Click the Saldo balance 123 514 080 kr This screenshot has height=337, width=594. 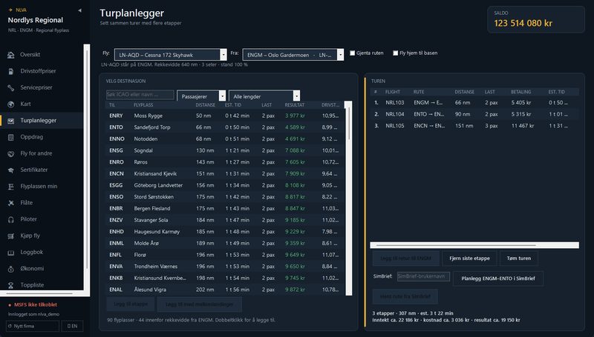(523, 23)
